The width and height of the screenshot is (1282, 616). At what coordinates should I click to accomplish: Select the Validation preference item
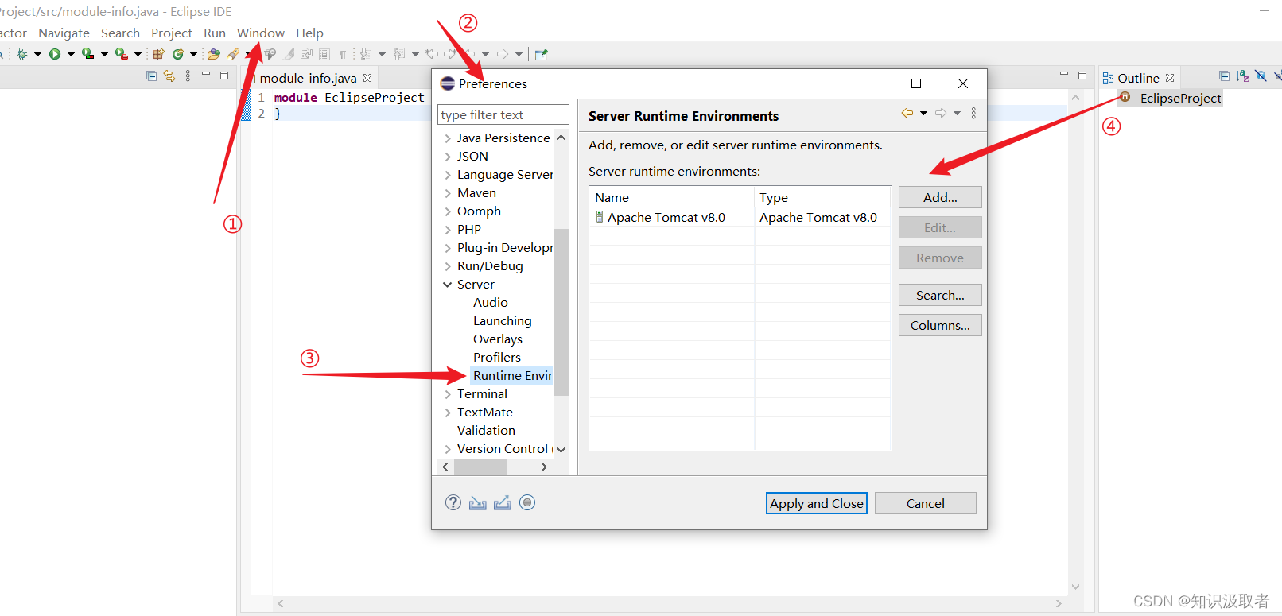(x=486, y=431)
